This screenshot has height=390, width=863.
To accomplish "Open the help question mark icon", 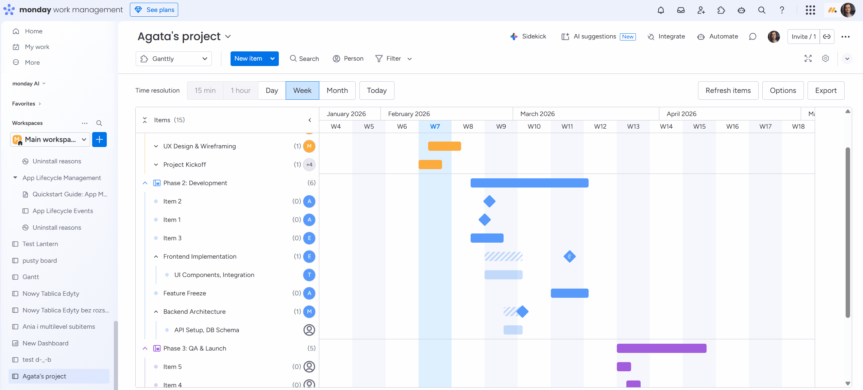I will [x=782, y=10].
